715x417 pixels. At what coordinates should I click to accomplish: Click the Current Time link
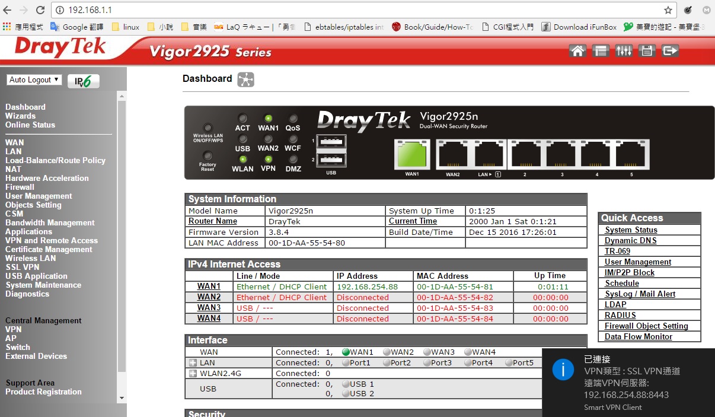(413, 221)
